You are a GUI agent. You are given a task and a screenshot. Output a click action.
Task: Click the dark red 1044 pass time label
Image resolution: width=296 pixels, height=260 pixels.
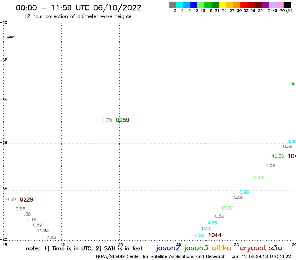[215, 235]
